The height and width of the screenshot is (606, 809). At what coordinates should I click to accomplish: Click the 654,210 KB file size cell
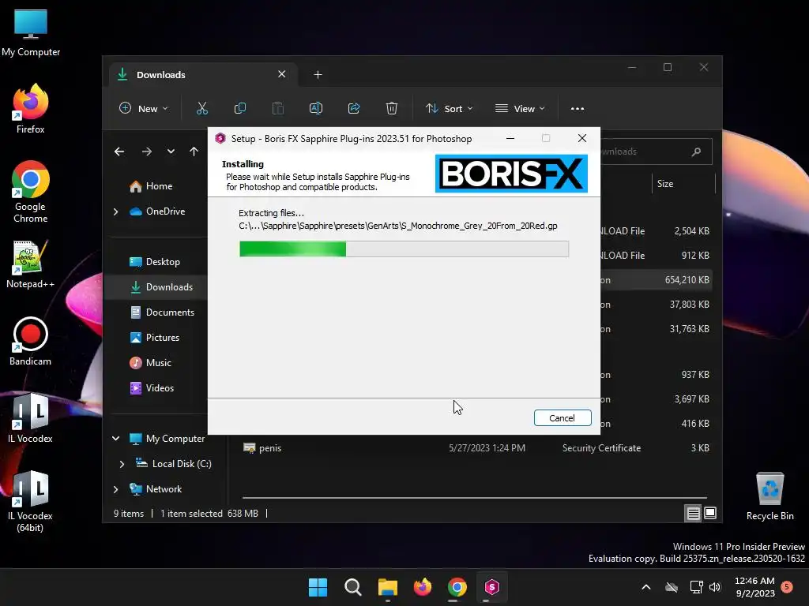pos(687,280)
